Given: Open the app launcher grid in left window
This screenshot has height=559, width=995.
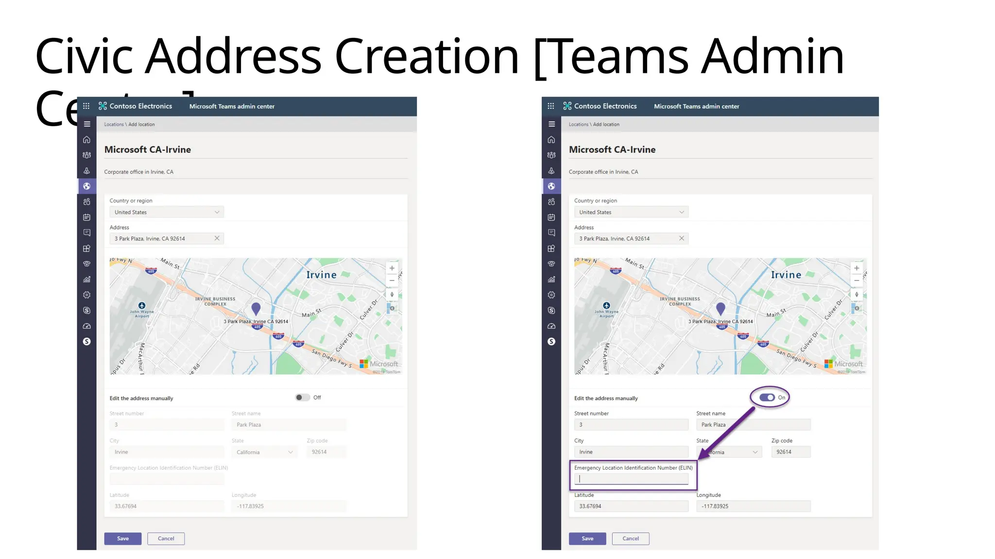Looking at the screenshot, I should click(86, 106).
